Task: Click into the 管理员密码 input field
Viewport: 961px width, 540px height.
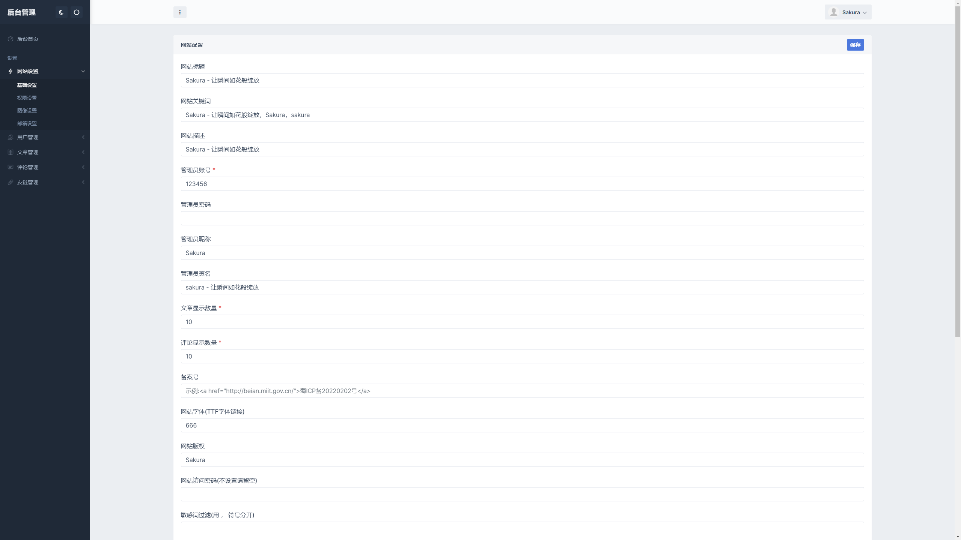Action: [522, 218]
